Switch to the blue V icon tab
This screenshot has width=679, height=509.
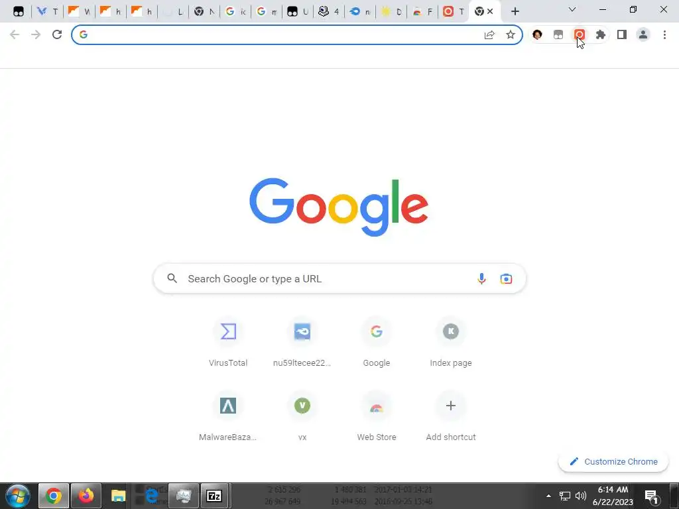point(47,12)
